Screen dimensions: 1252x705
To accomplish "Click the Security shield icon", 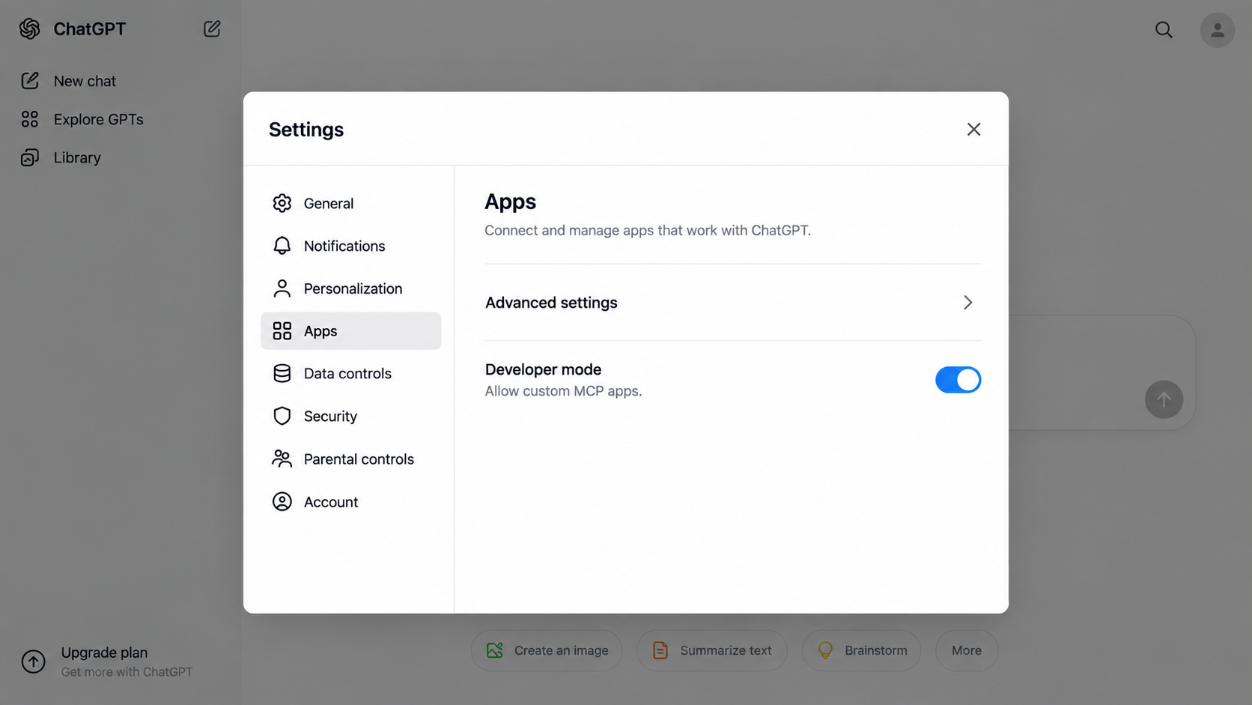I will coord(282,416).
